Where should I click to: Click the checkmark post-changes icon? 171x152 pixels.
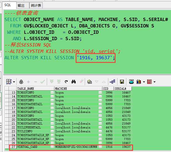43,82
